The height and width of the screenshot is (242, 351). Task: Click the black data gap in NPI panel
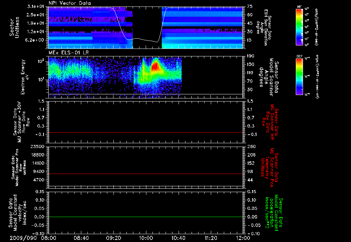coord(147,27)
